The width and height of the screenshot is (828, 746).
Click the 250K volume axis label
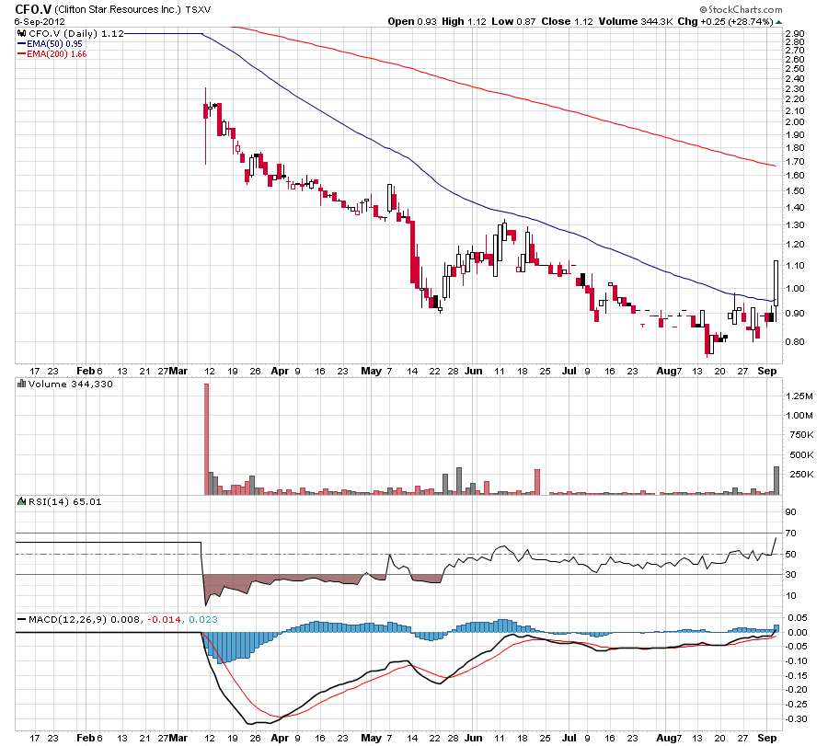(x=801, y=474)
